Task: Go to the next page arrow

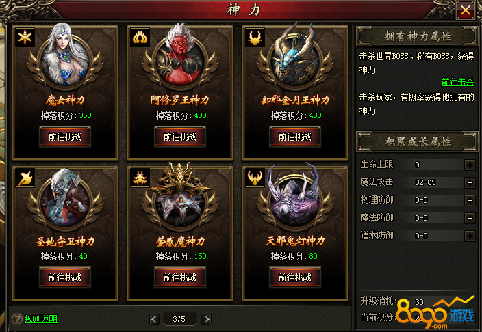Action: [207, 320]
